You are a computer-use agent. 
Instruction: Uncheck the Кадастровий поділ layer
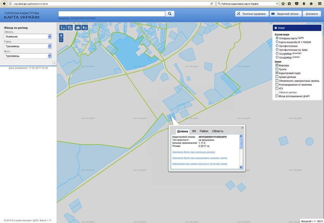277,73
